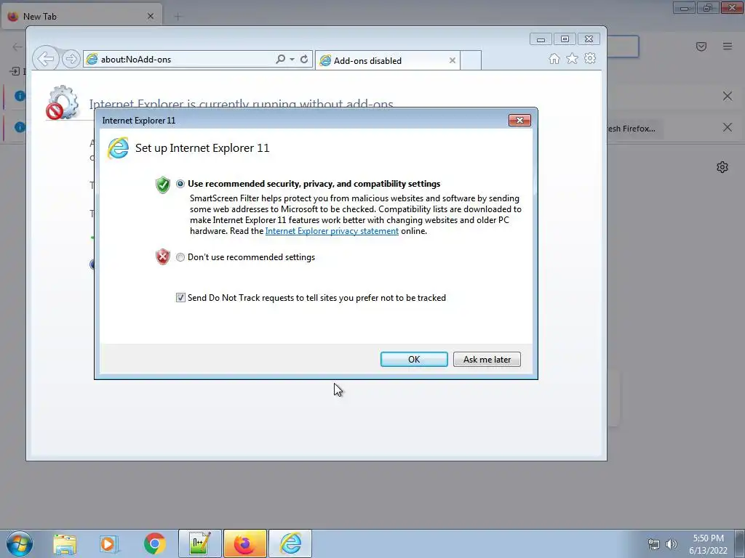745x558 pixels.
Task: Add a new tab in Firefox
Action: (x=178, y=17)
